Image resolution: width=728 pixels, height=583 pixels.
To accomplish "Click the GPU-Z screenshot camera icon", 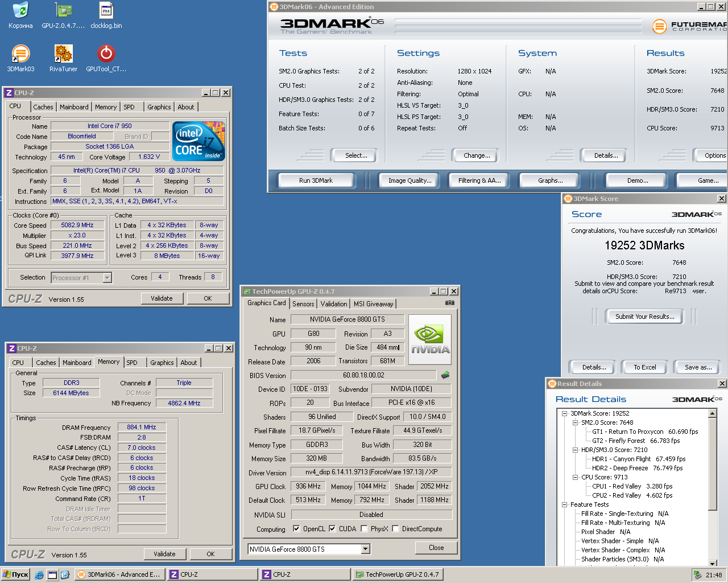I will pyautogui.click(x=449, y=303).
